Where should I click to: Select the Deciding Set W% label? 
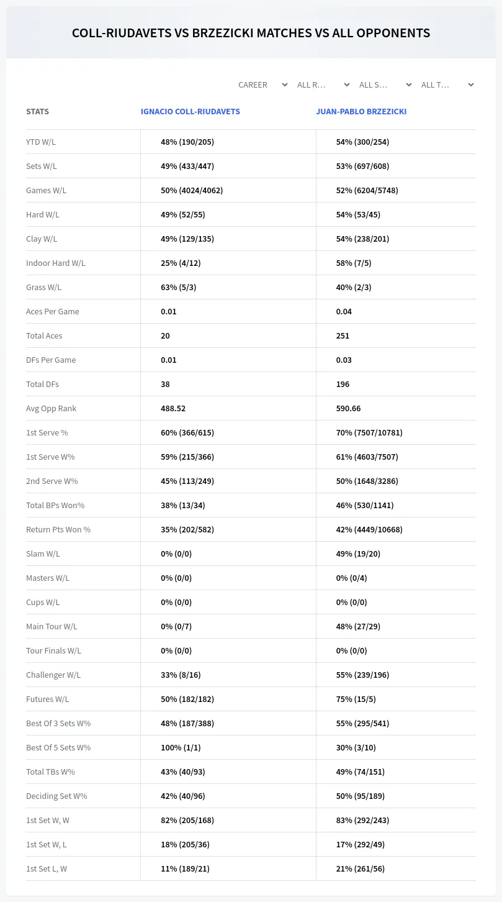[x=56, y=796]
